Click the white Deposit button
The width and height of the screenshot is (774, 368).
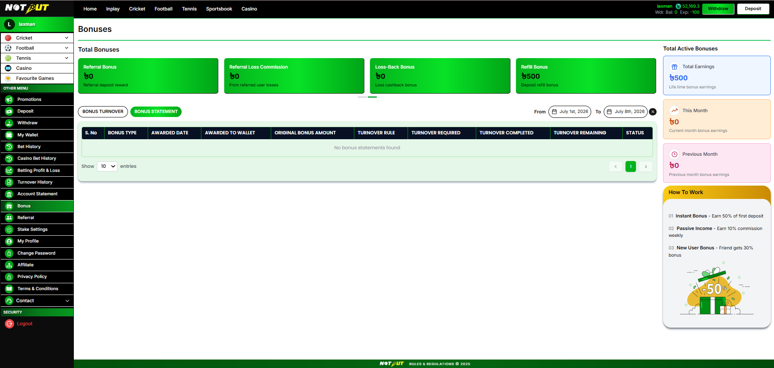tap(753, 9)
